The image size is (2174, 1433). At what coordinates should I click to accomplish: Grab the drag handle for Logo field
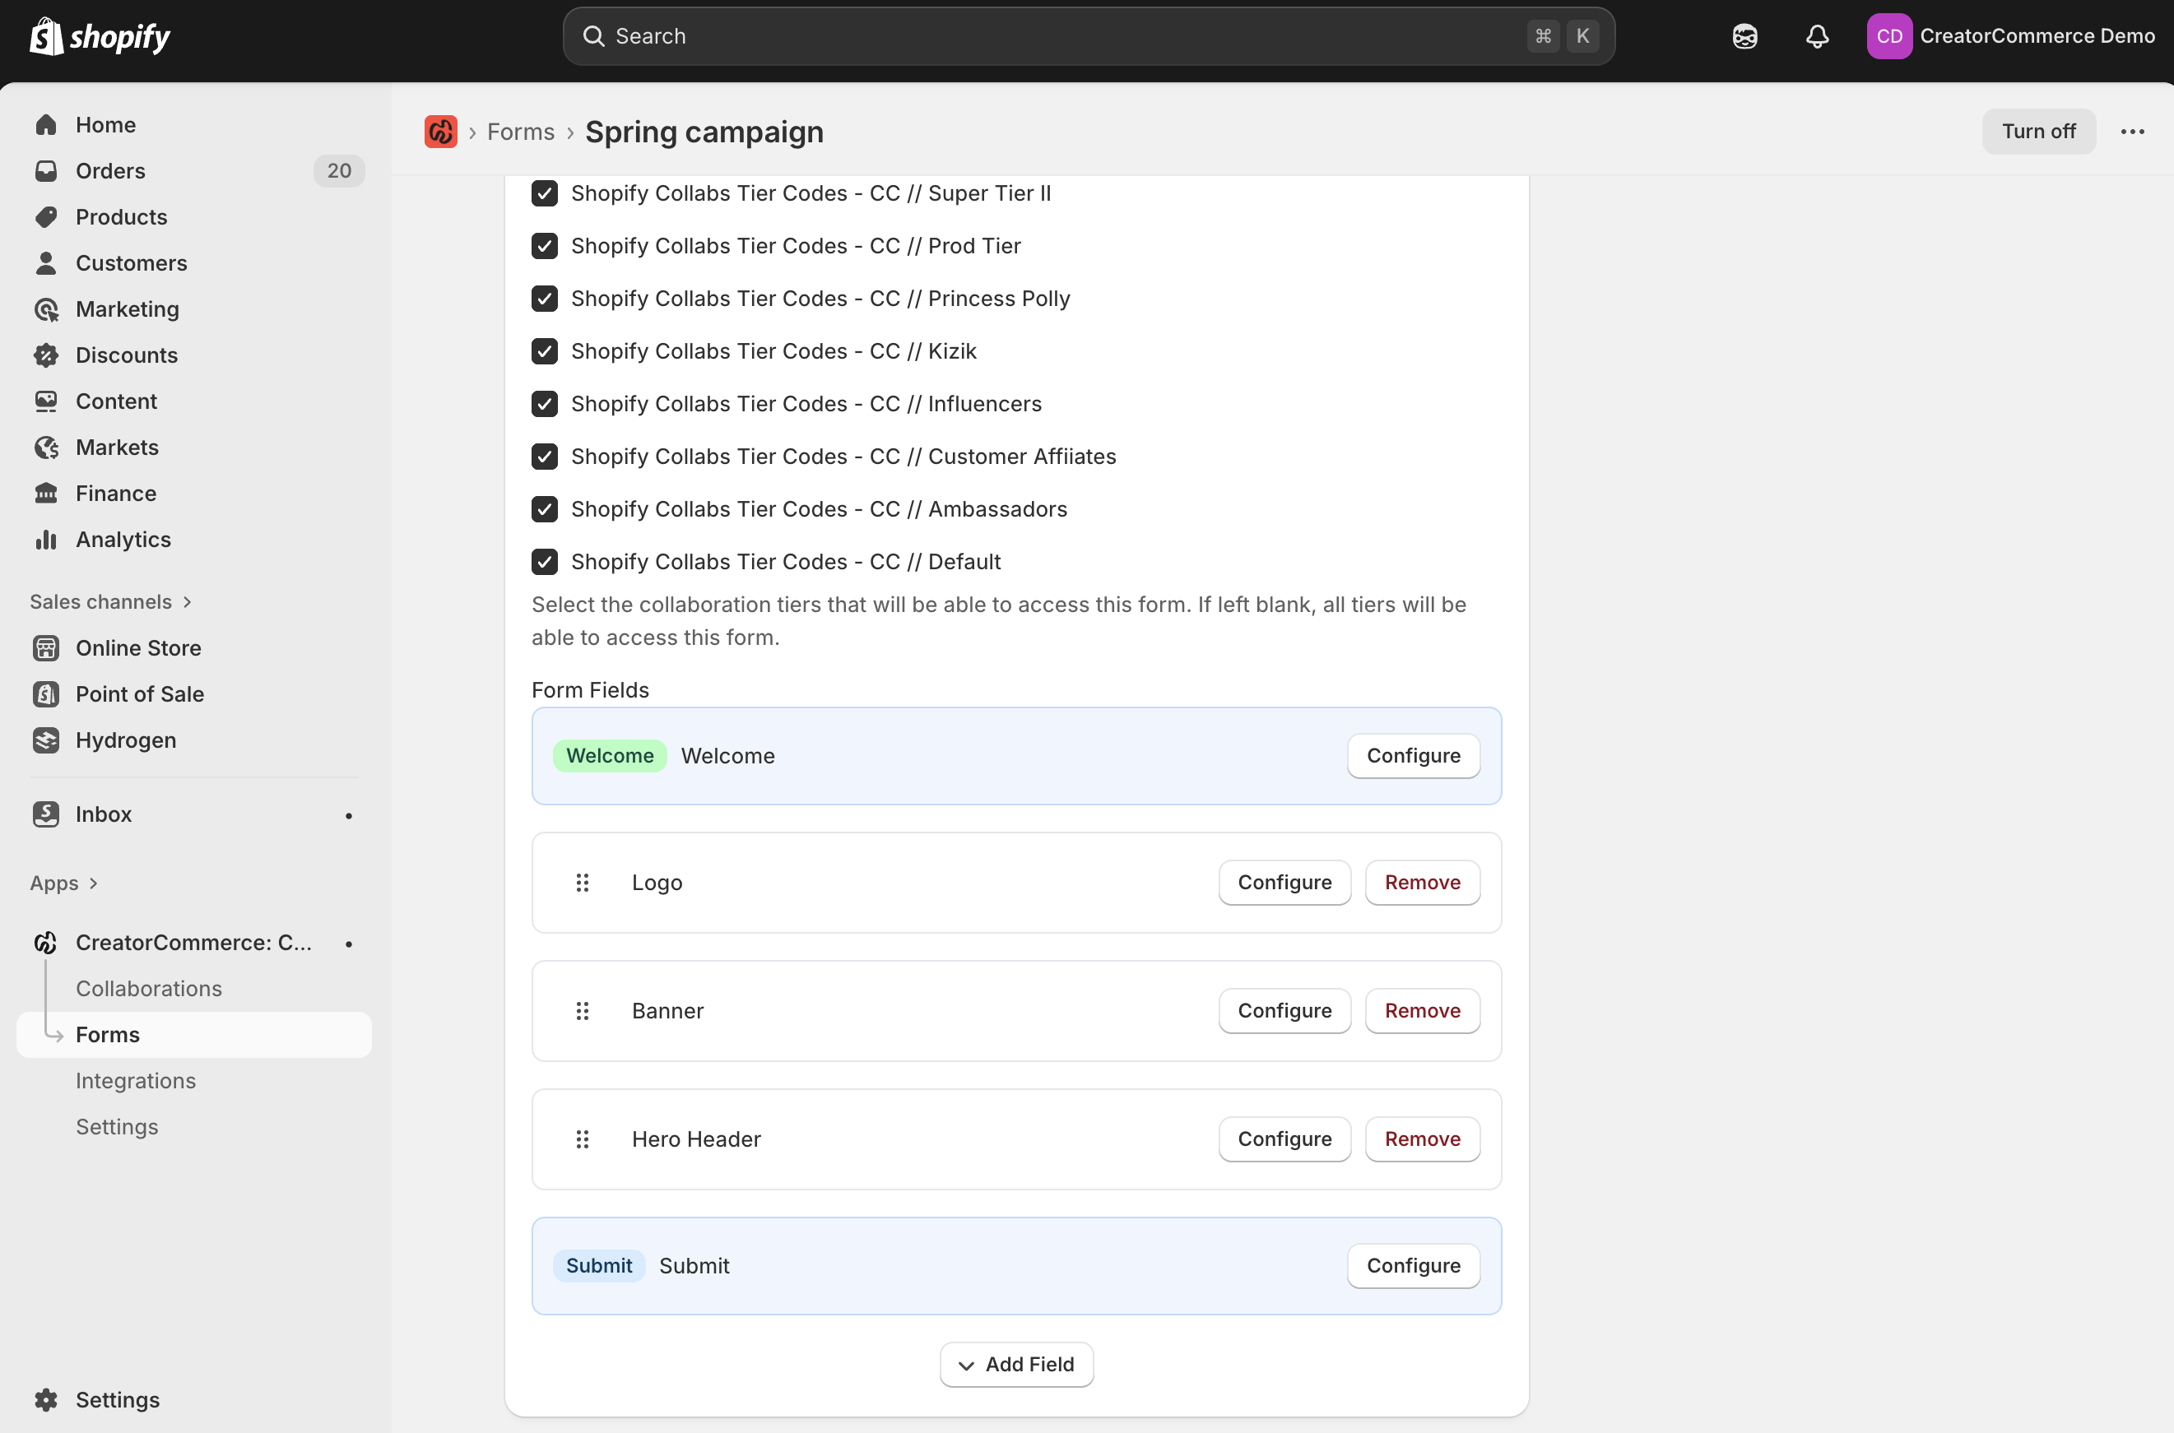(x=583, y=883)
